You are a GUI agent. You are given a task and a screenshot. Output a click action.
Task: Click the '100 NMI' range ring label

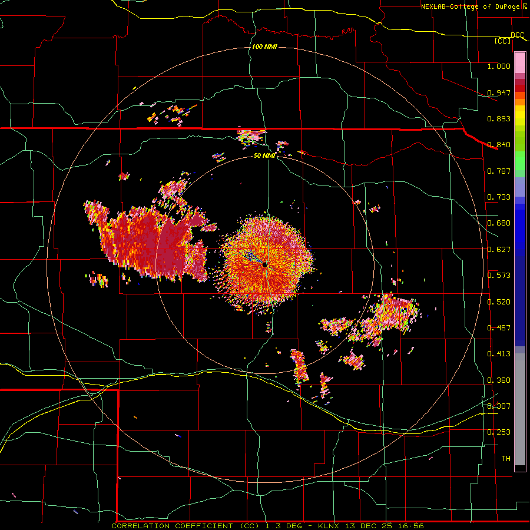point(264,47)
